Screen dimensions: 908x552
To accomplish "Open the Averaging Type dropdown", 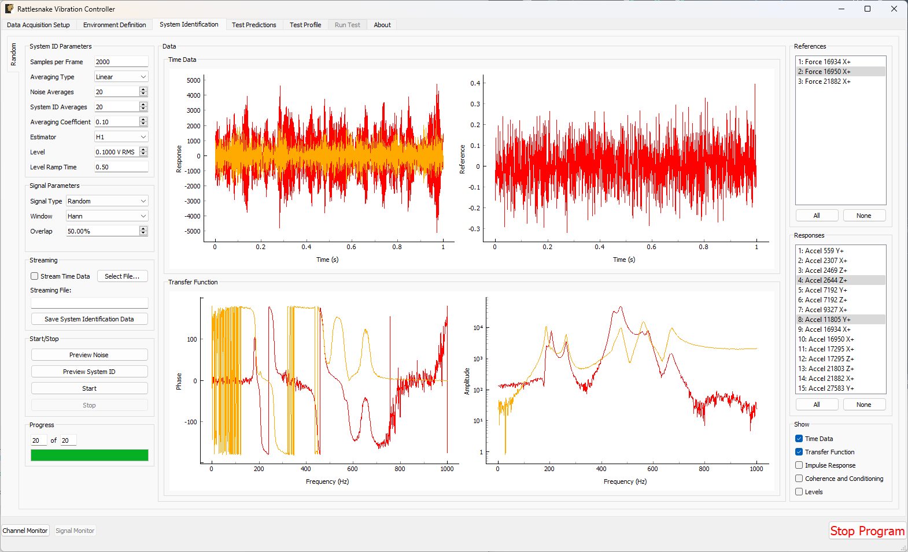I will point(121,77).
